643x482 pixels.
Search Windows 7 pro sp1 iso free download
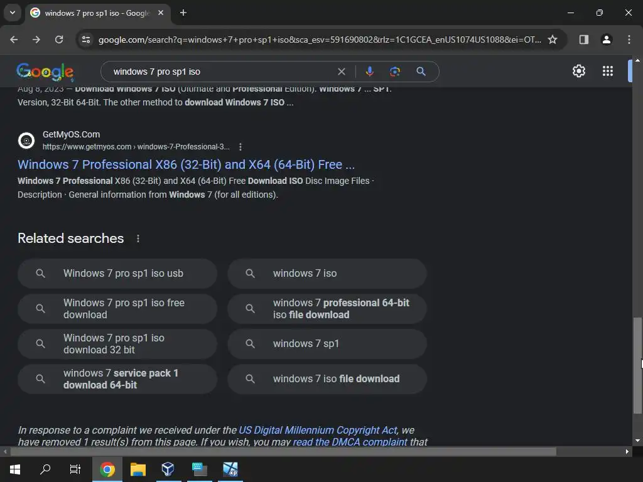coord(117,309)
